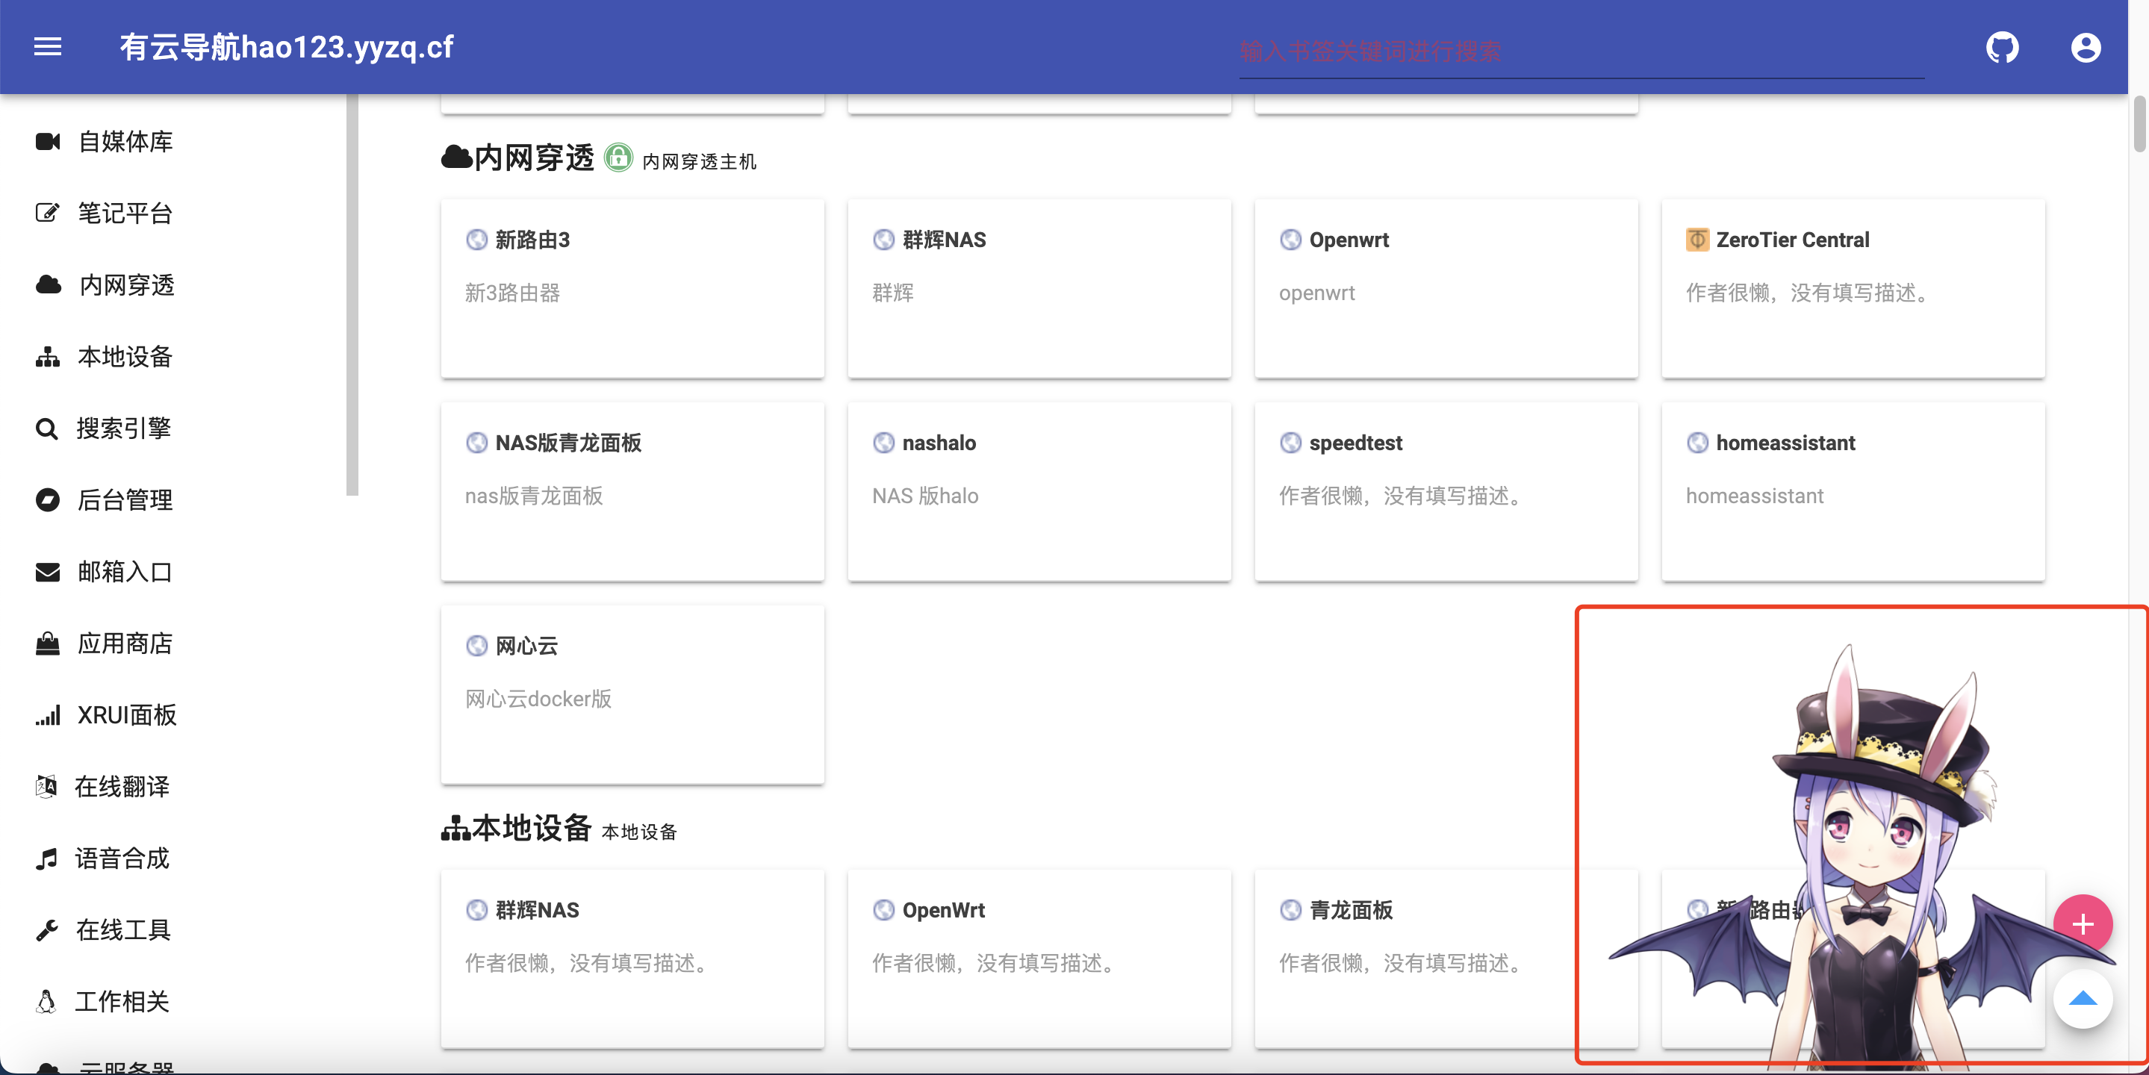Open the ZeroTier Central card

[x=1853, y=289]
